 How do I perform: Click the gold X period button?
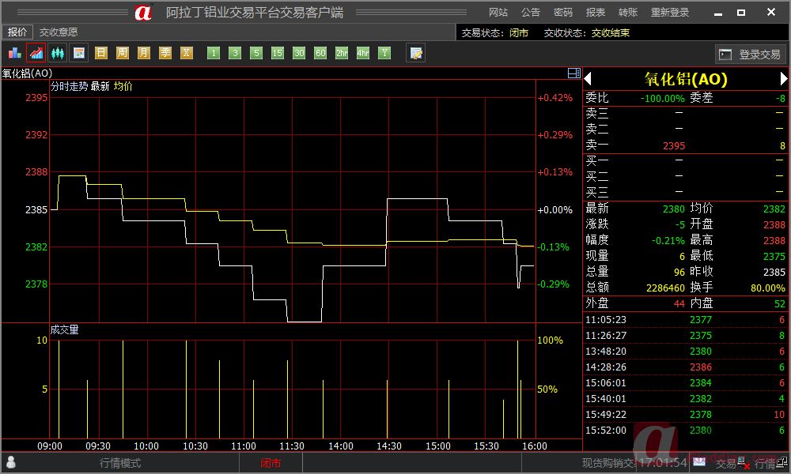187,53
